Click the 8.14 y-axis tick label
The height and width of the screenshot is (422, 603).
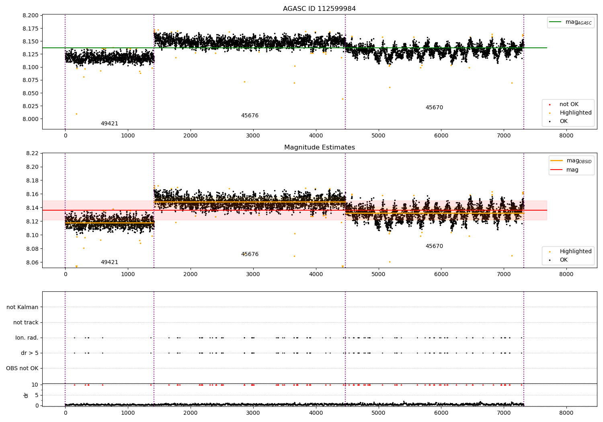pyautogui.click(x=32, y=208)
